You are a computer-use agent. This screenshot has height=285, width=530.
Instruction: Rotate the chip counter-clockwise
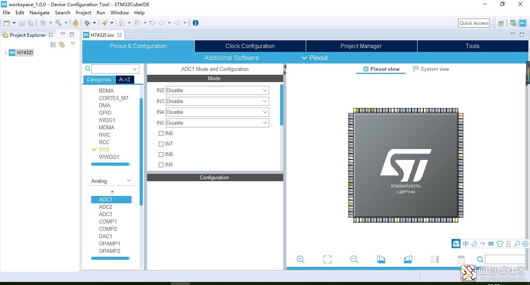pos(408,259)
